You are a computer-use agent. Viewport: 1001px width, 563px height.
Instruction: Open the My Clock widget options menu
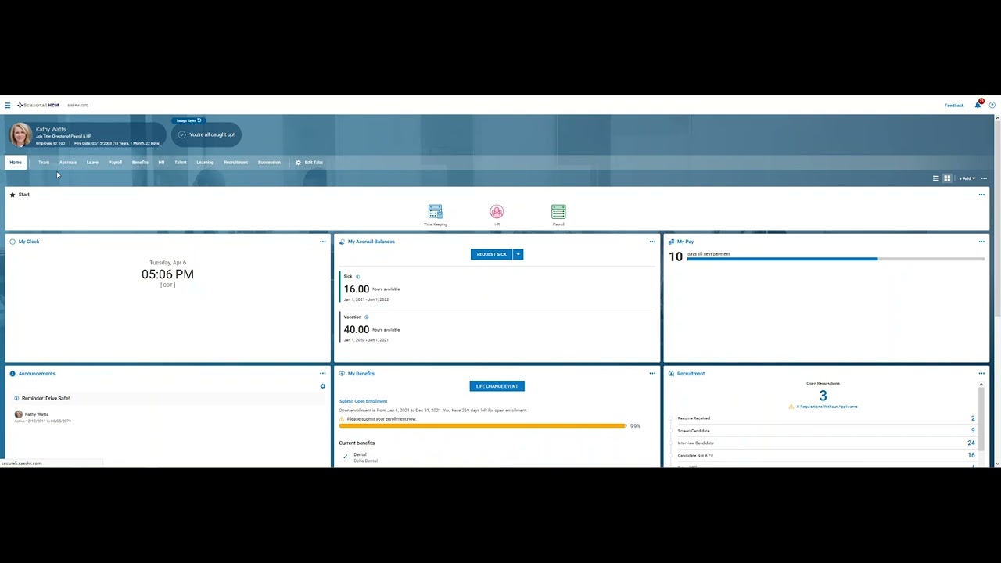point(322,242)
